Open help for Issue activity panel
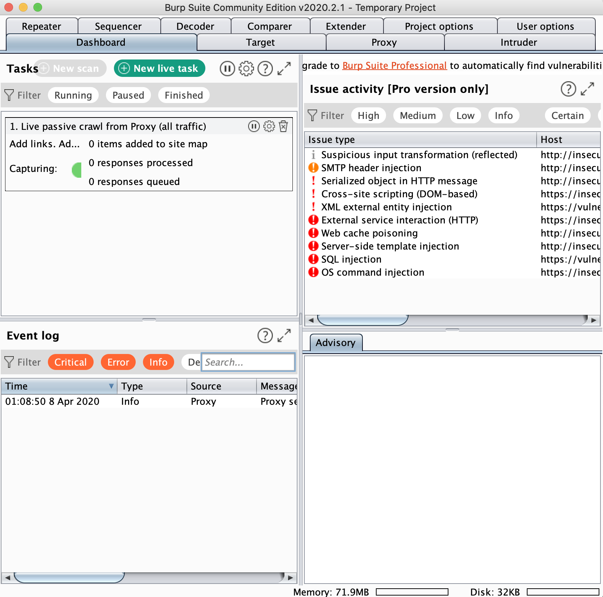 click(x=569, y=89)
